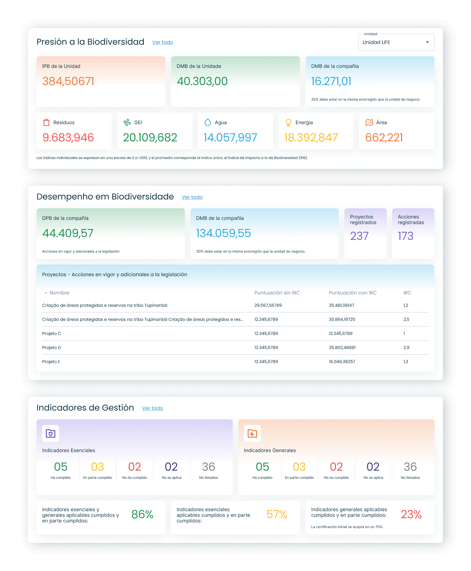Open Ver todo for Indicadores de Gestión
This screenshot has height=571, width=471.
point(153,408)
